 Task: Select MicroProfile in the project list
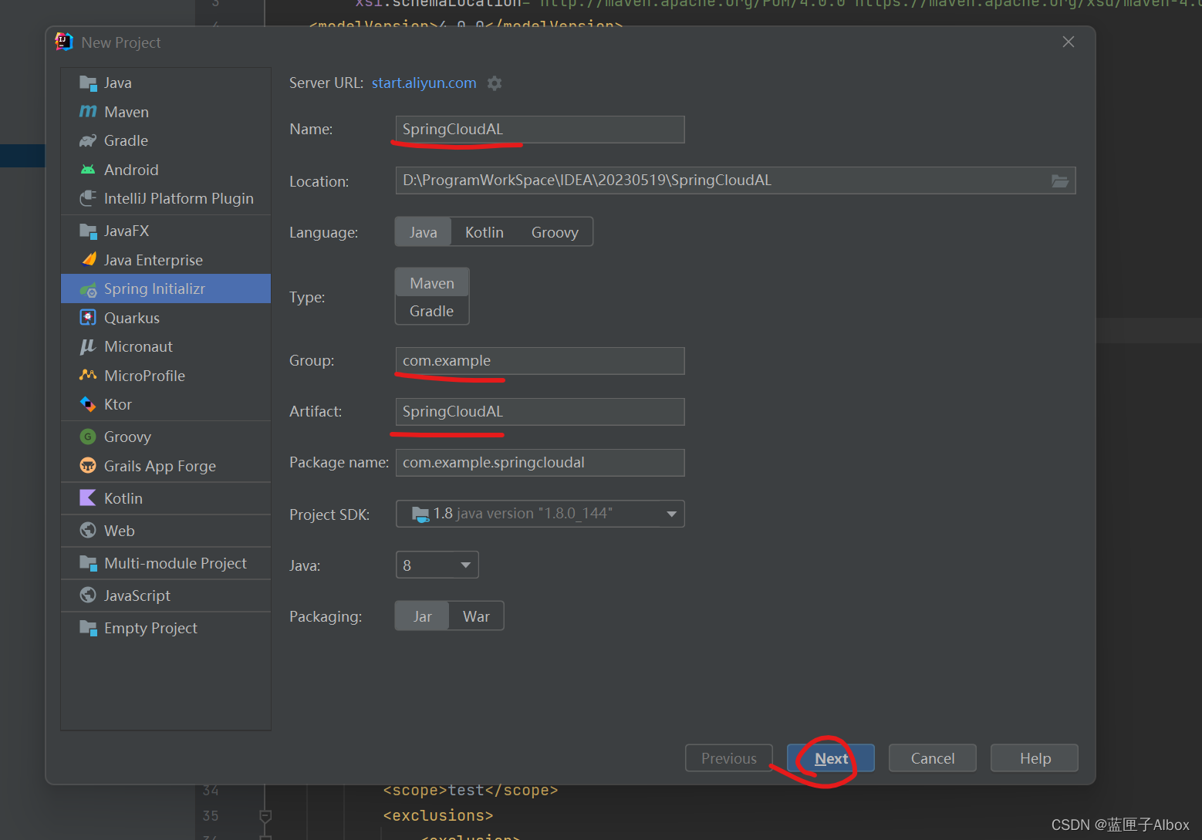pyautogui.click(x=166, y=376)
